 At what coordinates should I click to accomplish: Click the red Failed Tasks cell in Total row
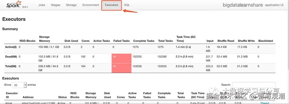coord(121,68)
